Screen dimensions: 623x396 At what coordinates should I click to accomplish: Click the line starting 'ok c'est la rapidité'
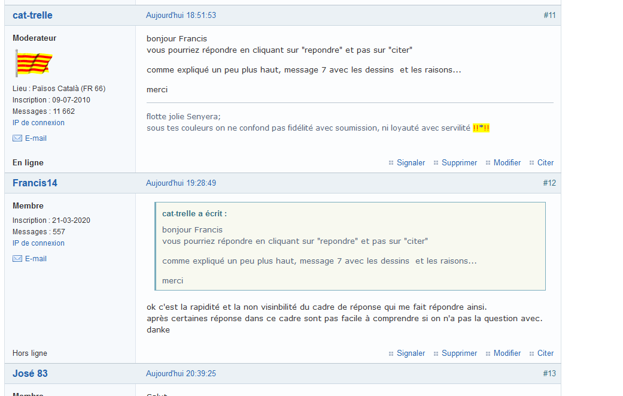click(x=317, y=307)
